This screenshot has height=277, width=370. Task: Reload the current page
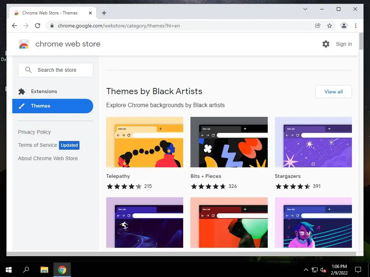pyautogui.click(x=38, y=26)
